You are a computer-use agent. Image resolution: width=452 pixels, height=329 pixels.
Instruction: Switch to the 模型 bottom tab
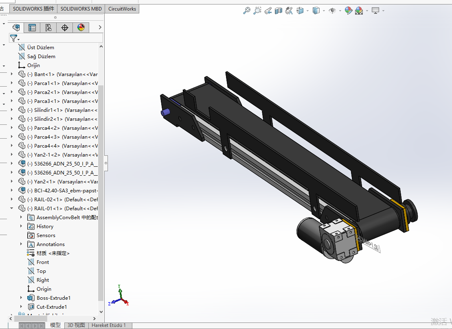[55, 325]
